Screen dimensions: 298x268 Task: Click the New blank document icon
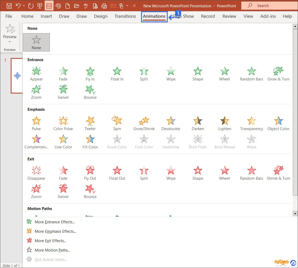[67, 6]
